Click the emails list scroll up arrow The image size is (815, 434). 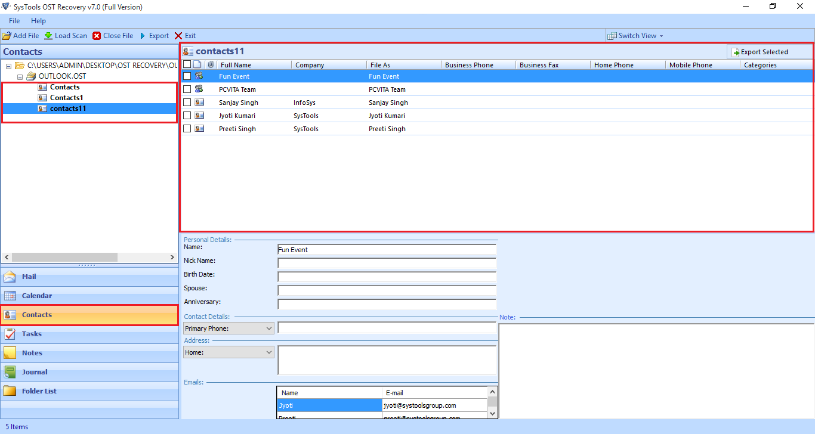pos(492,392)
